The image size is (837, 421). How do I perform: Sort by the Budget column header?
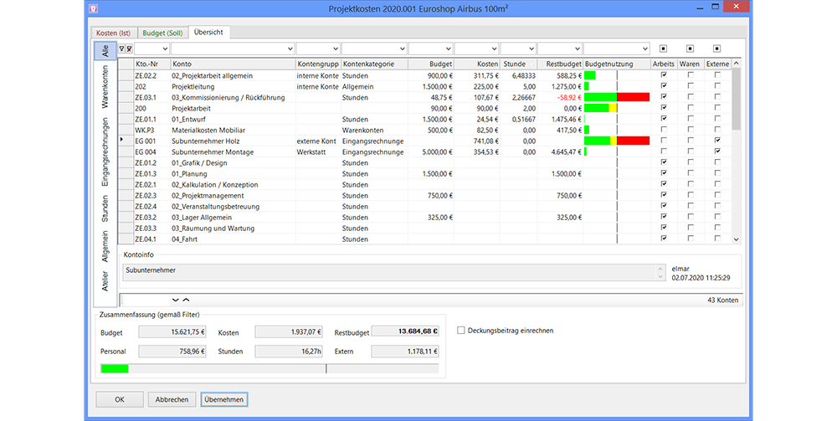[x=431, y=64]
